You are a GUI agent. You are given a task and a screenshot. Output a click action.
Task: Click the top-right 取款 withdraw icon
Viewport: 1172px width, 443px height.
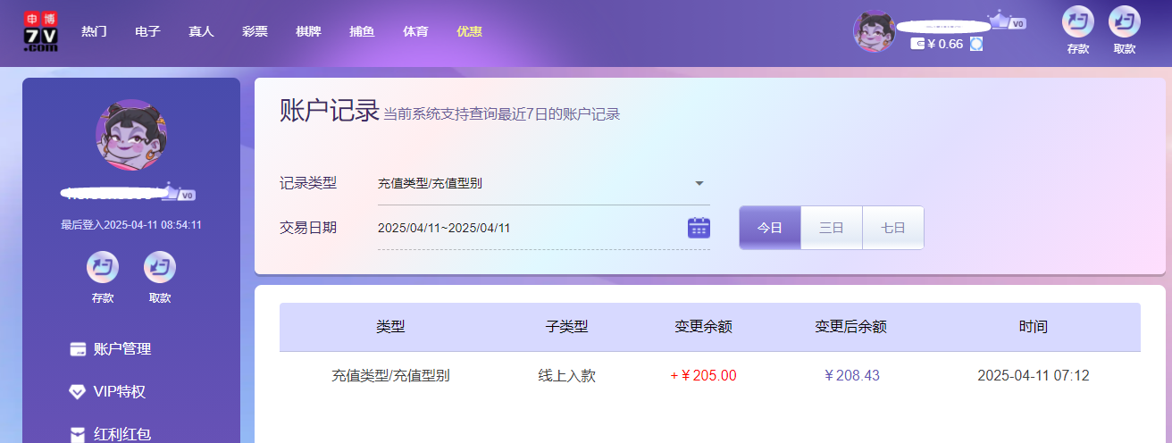1124,21
